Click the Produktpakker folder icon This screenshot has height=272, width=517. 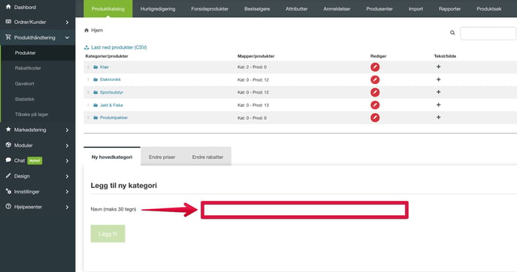click(95, 118)
